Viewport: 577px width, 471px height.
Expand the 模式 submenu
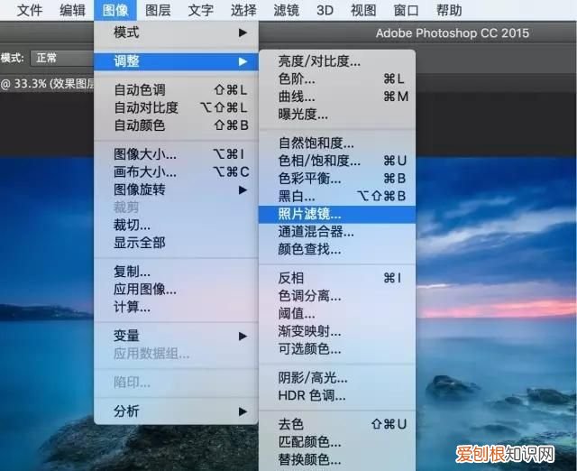[177, 32]
